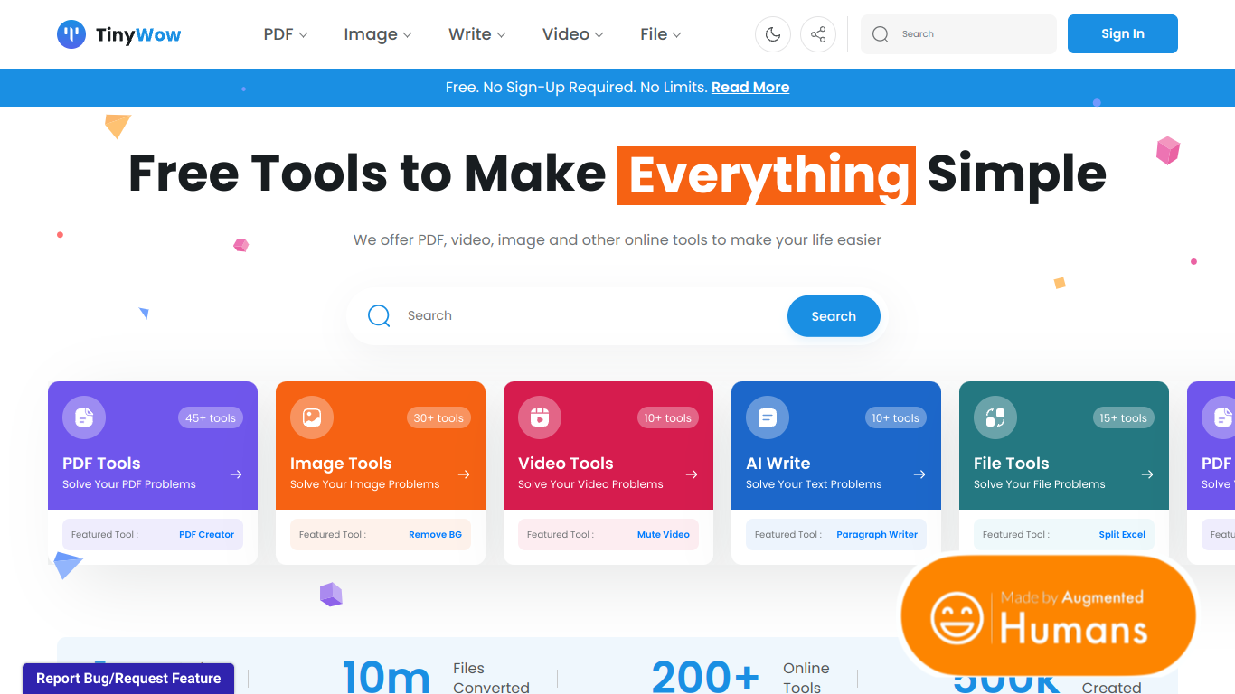The width and height of the screenshot is (1235, 694).
Task: Click the '10m Files Converted' statistic
Action: (x=436, y=678)
